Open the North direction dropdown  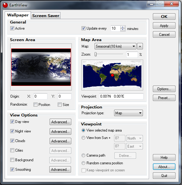(135, 138)
